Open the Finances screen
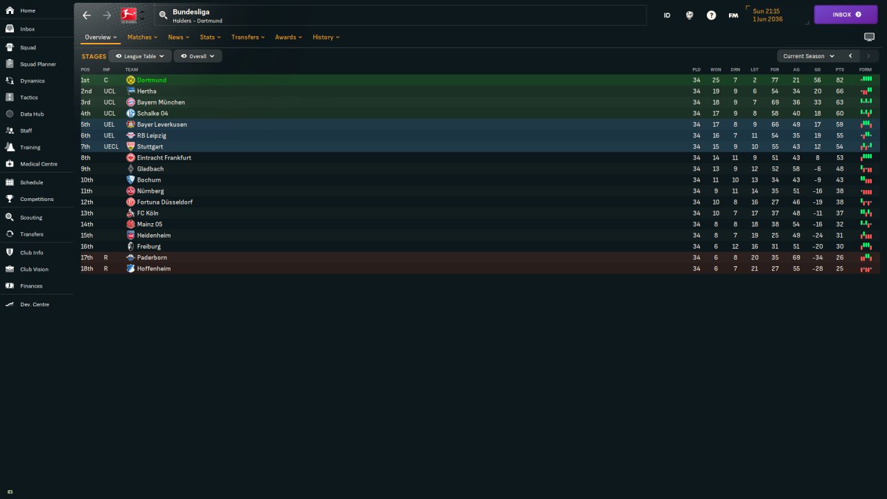 31,286
